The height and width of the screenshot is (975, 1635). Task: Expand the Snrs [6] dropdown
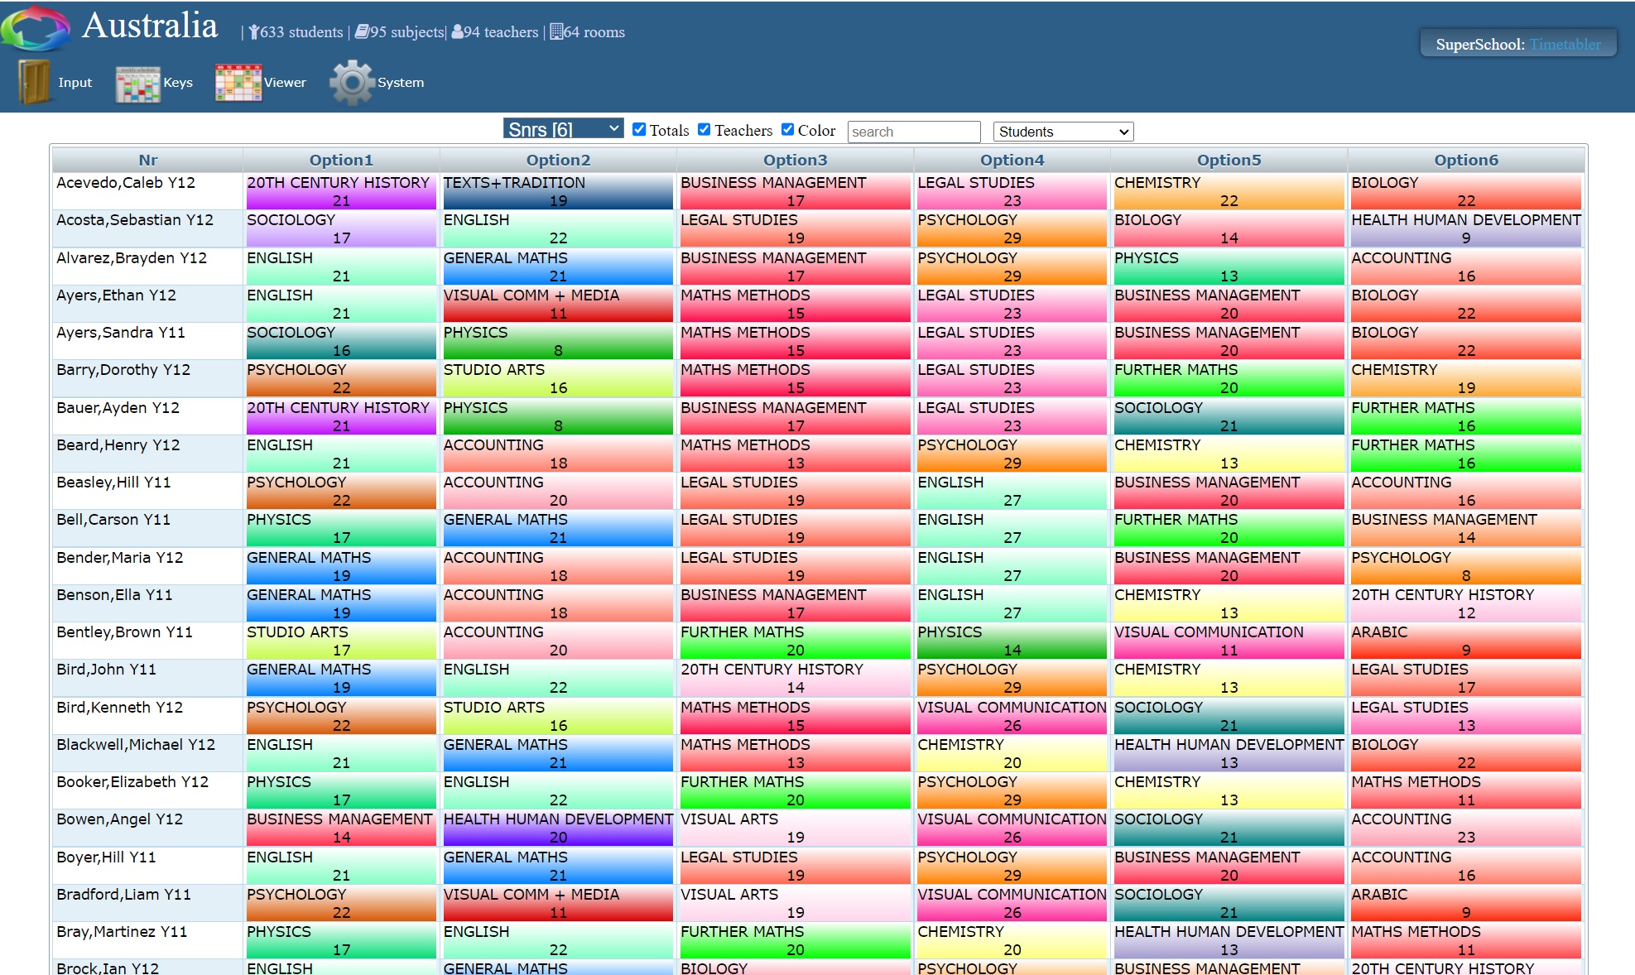click(x=563, y=129)
